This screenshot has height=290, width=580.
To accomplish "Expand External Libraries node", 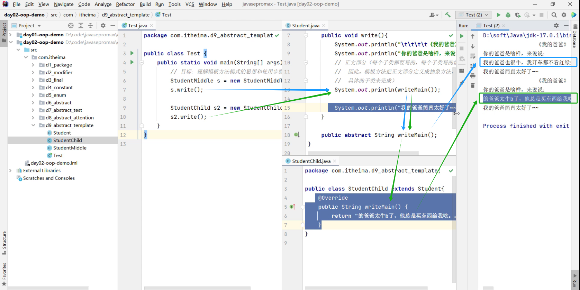I will 10,171.
